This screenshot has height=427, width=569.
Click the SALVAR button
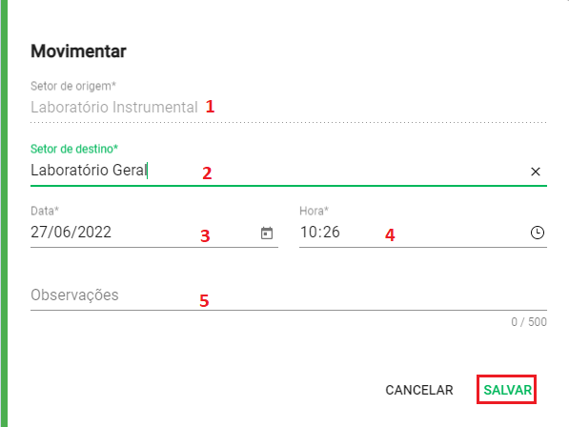tap(507, 390)
